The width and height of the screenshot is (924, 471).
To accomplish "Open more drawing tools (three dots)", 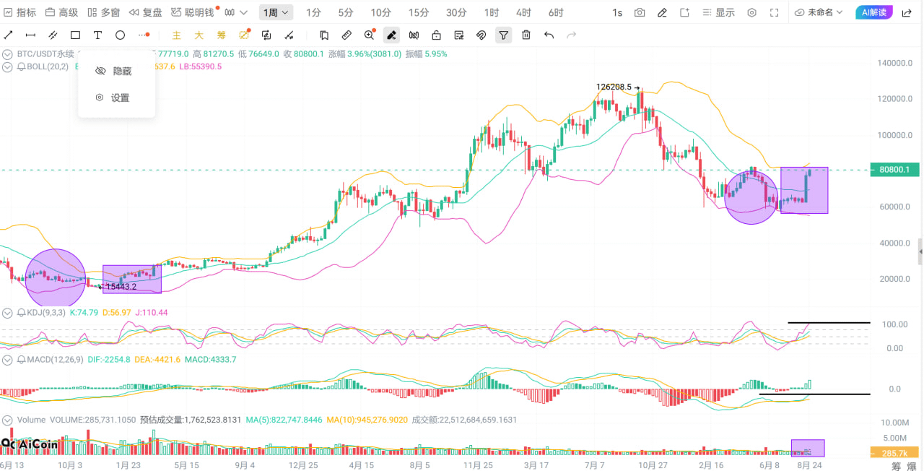I will (144, 35).
